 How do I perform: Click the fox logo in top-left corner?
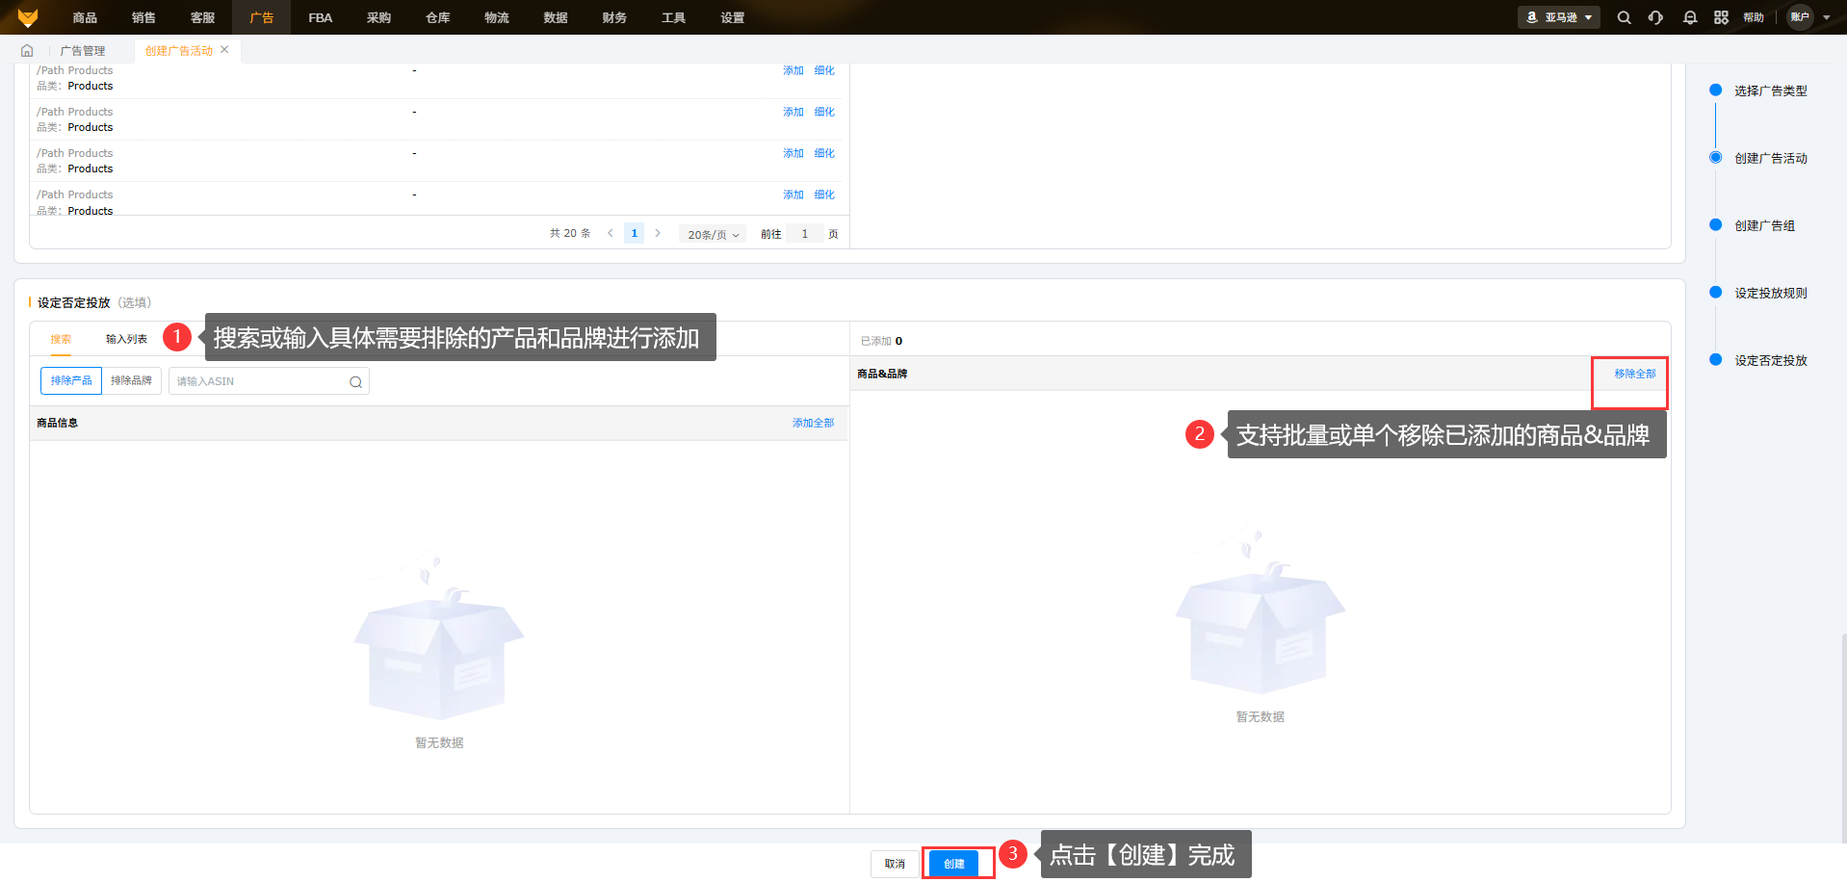(28, 17)
